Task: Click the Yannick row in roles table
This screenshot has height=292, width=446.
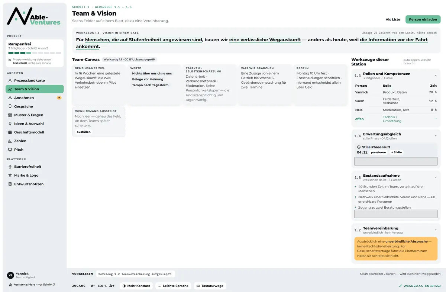Action: 396,92
